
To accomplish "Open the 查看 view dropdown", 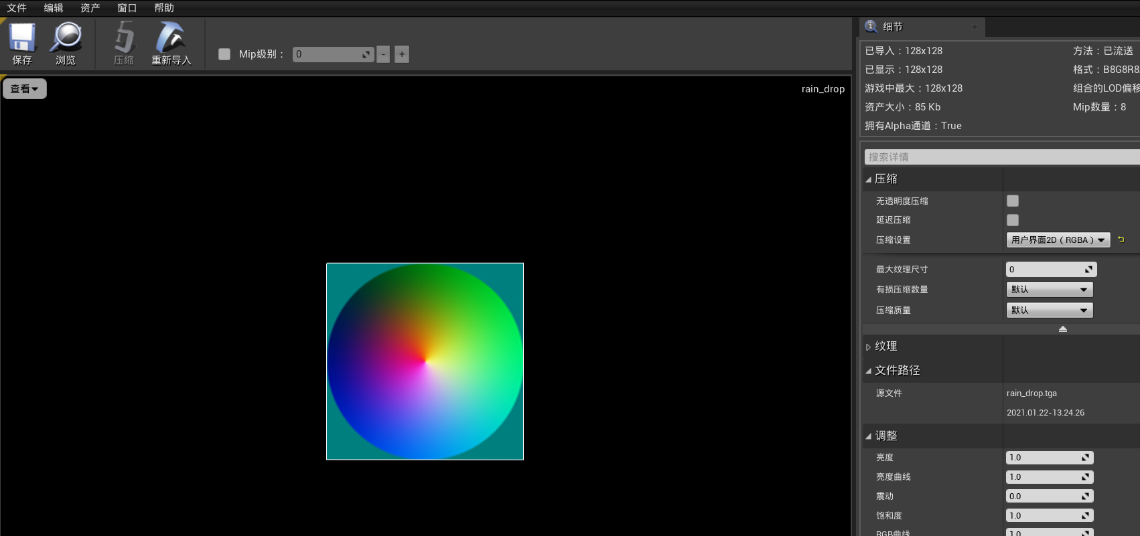I will pyautogui.click(x=25, y=89).
